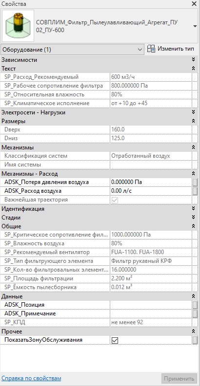Click the empty Имя системы value field
This screenshot has width=200, height=386.
coord(151,165)
